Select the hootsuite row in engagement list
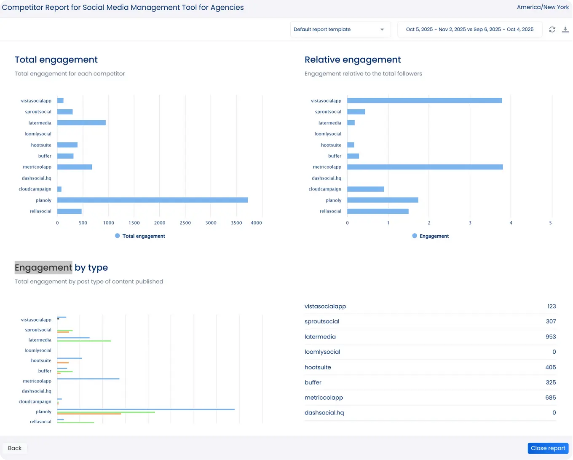 coord(430,367)
